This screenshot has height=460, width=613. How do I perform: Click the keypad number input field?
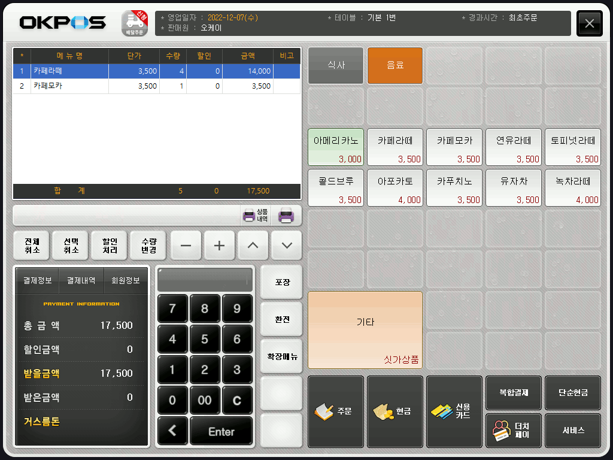(x=205, y=280)
